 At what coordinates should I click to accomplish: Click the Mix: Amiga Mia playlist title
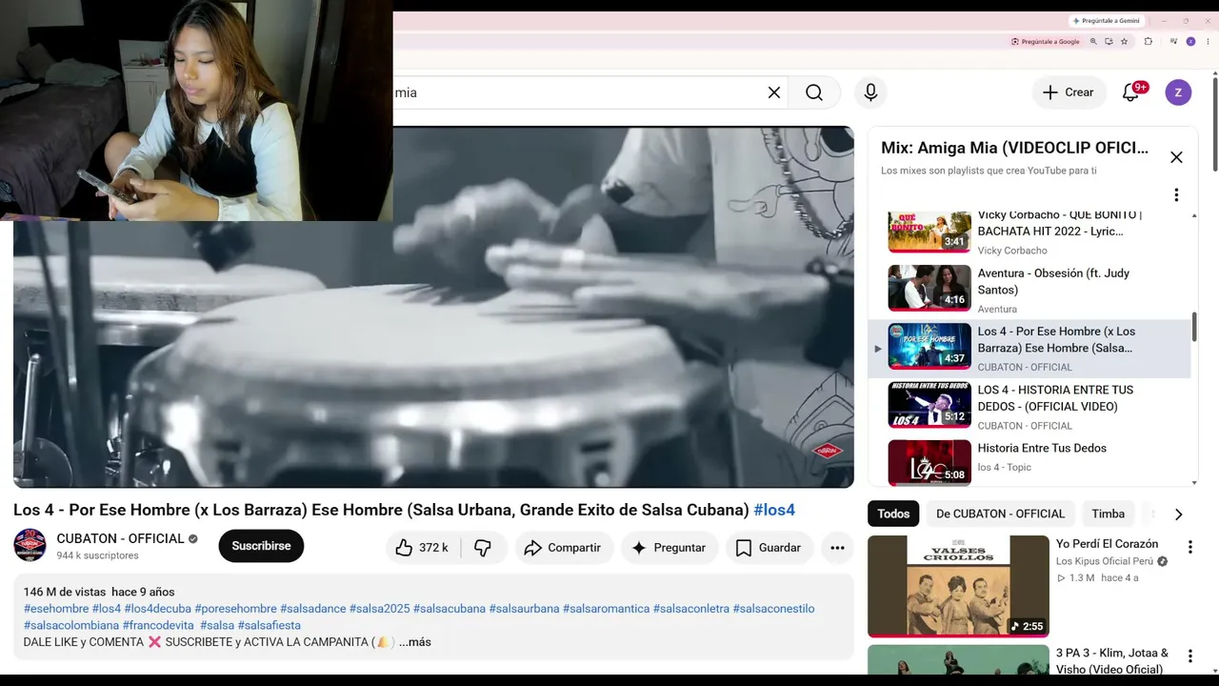point(1014,148)
